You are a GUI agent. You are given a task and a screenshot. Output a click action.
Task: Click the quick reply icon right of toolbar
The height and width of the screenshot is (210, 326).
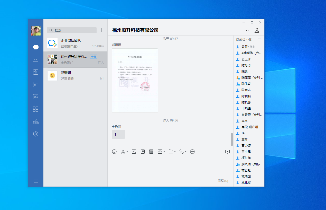[227, 152]
